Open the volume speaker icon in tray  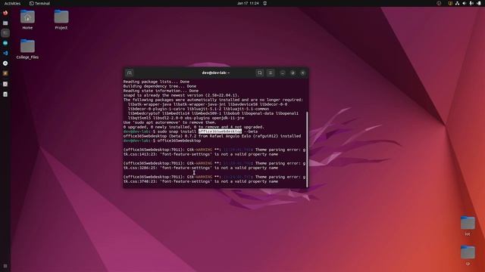coord(465,3)
